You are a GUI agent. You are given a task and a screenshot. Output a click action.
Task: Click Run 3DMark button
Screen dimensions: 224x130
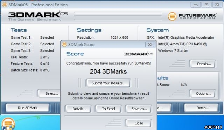click(28, 108)
